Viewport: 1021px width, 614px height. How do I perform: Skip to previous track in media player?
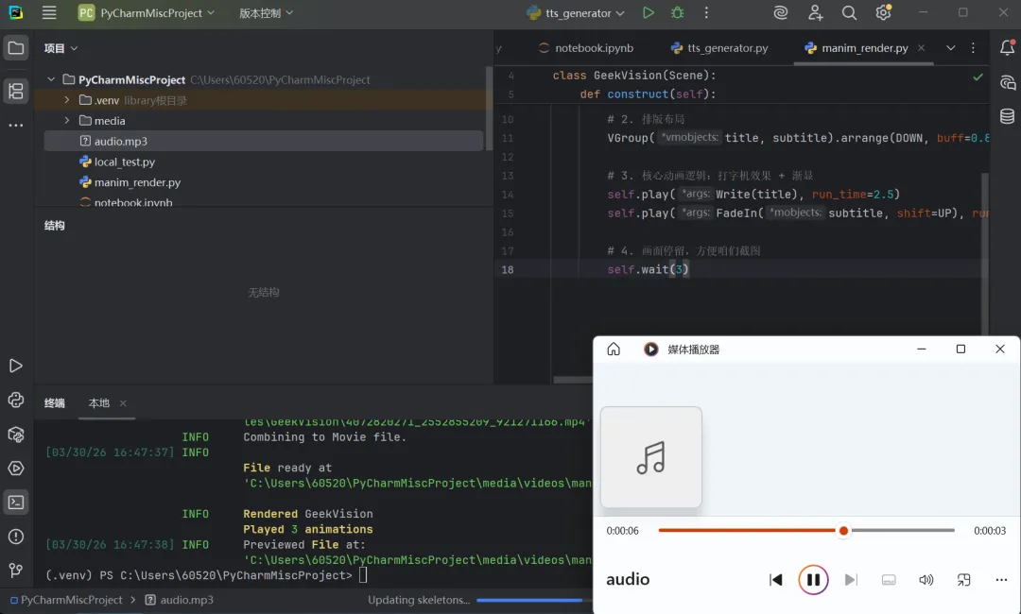pyautogui.click(x=775, y=580)
